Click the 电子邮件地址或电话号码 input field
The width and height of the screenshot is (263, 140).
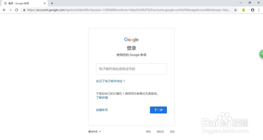pos(131,69)
